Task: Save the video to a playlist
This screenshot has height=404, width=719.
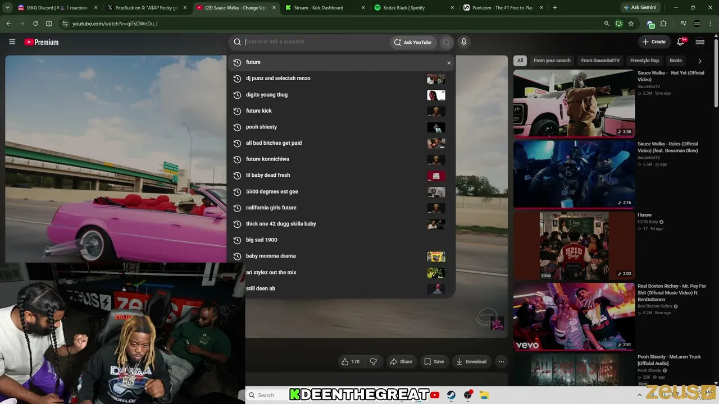Action: pos(434,362)
